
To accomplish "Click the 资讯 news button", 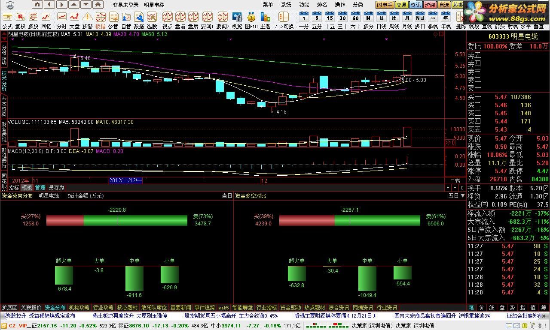I will (x=416, y=5).
